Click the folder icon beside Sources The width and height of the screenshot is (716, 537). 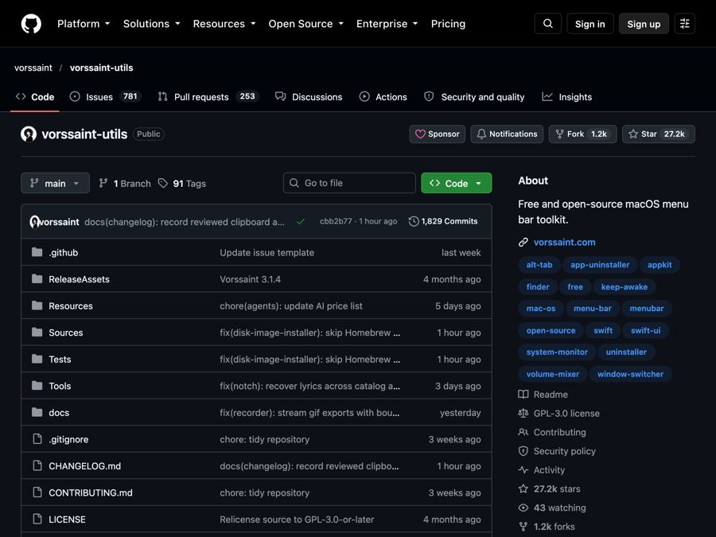point(37,333)
